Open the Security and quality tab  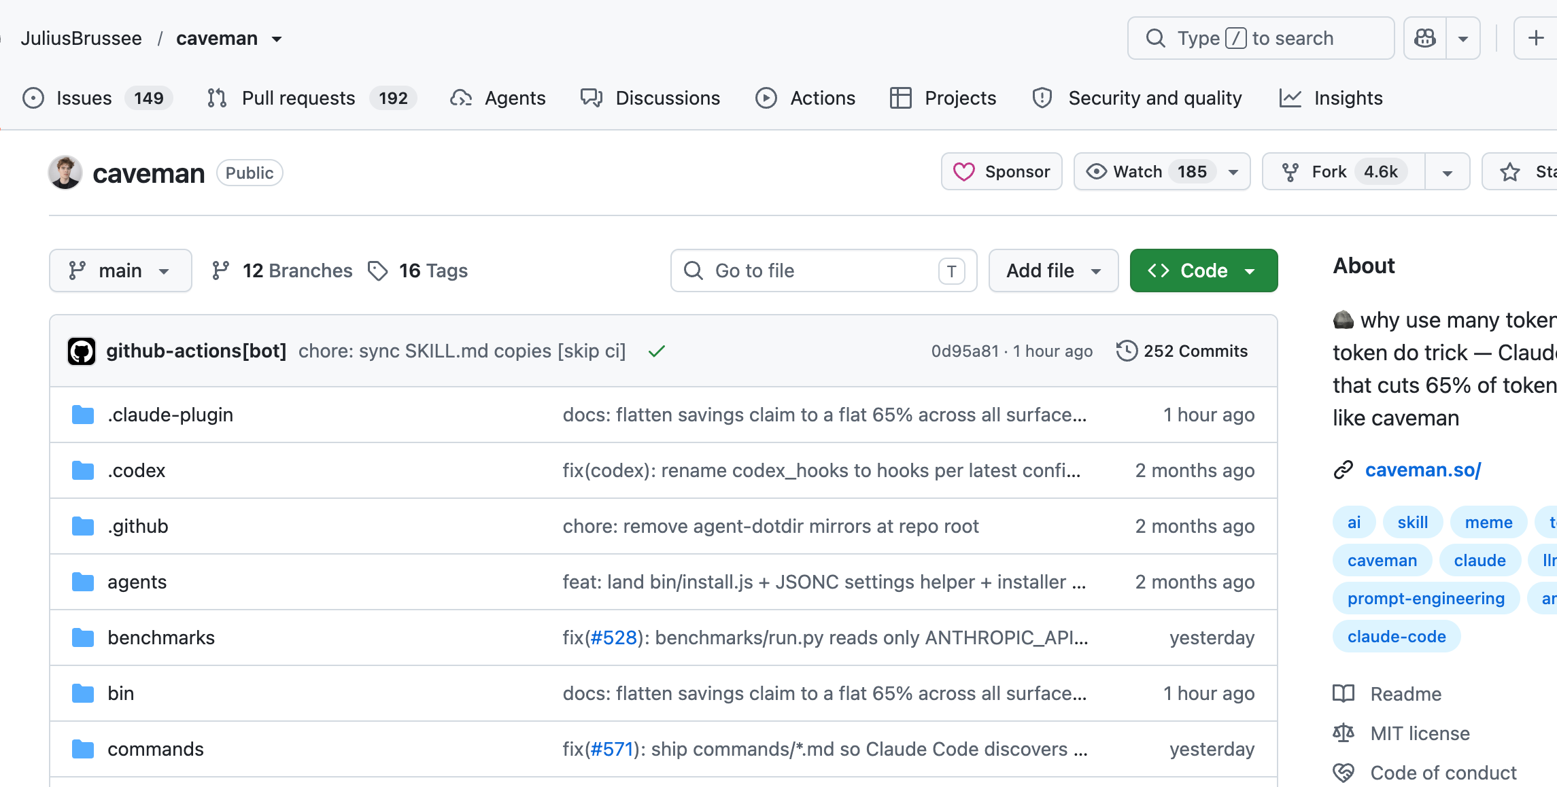(x=1137, y=98)
